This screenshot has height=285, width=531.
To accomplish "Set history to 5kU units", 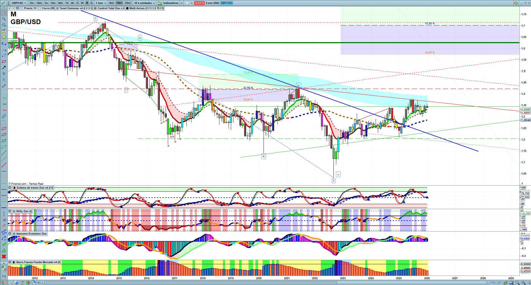I will [x=111, y=3].
